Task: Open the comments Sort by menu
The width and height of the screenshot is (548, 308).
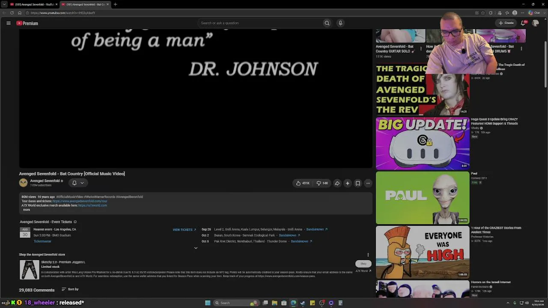Action: coord(70,290)
